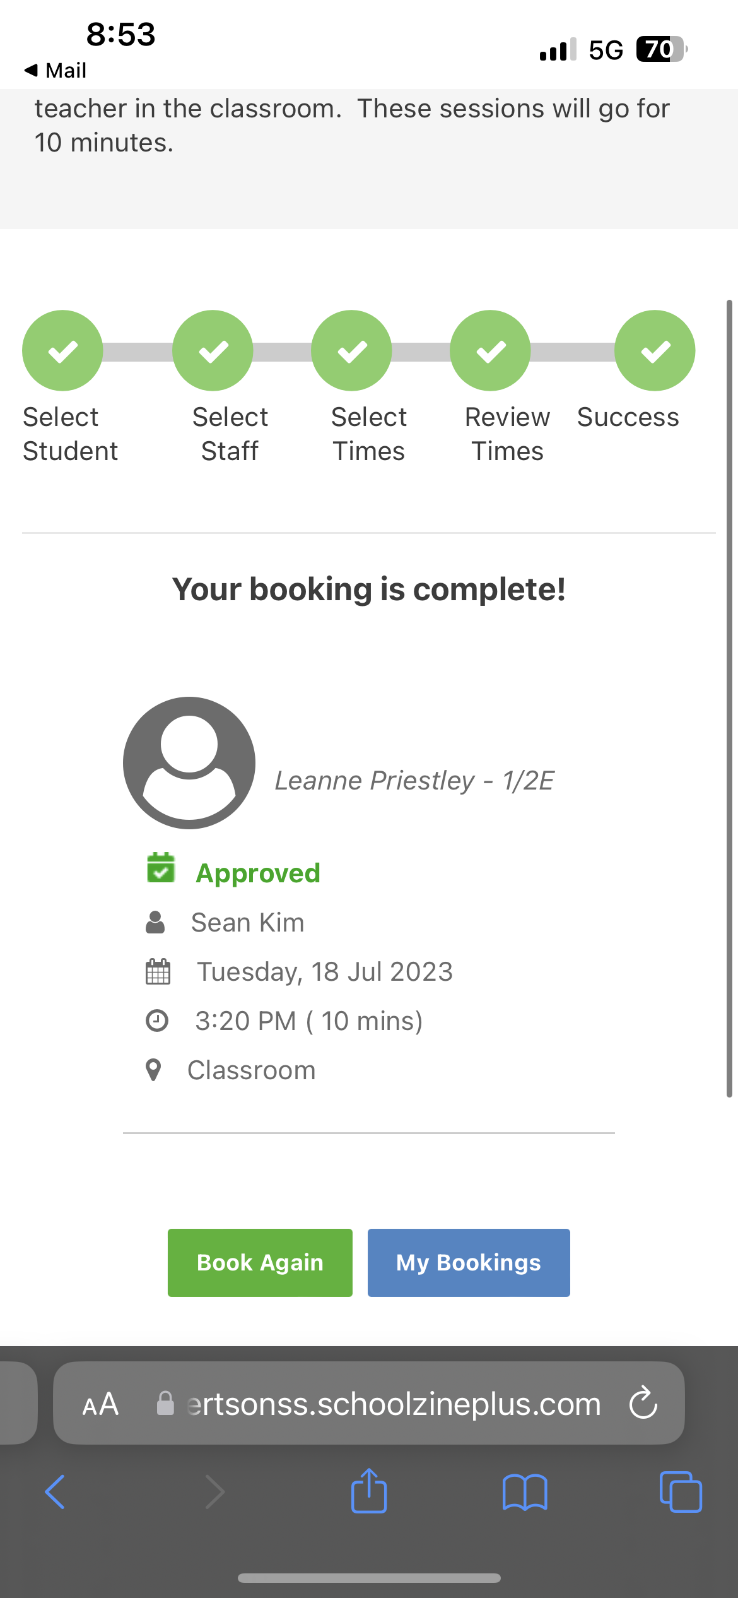Open the Safari tabs overview icon

click(x=680, y=1492)
